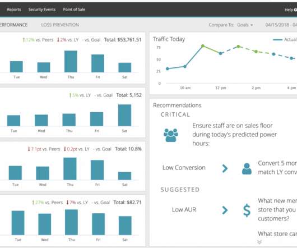Viewport: 297px width, 248px height.
Task: Click the Sat bar in the 10.8% chart
Action: pyautogui.click(x=124, y=176)
